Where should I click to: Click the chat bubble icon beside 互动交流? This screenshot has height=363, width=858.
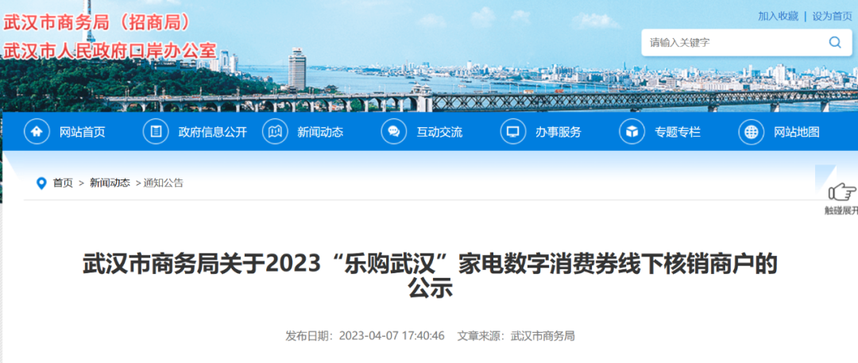click(x=394, y=132)
